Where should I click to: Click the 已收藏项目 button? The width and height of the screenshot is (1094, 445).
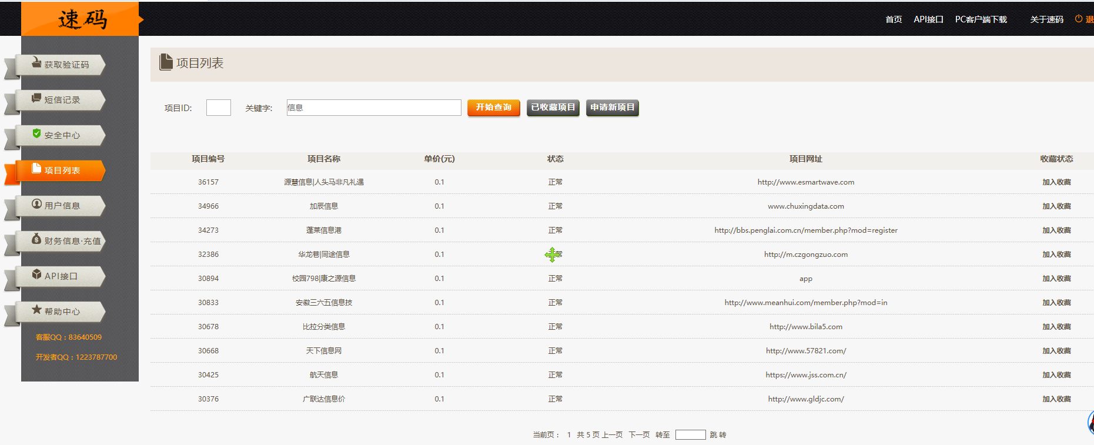pyautogui.click(x=553, y=108)
